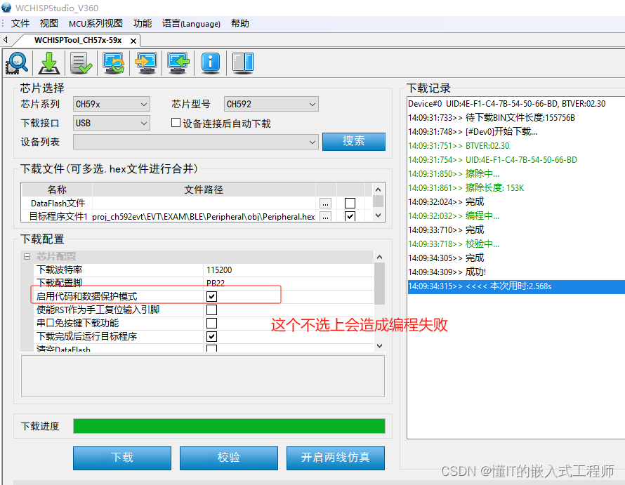Click the 下载 button
The width and height of the screenshot is (625, 485).
(122, 458)
